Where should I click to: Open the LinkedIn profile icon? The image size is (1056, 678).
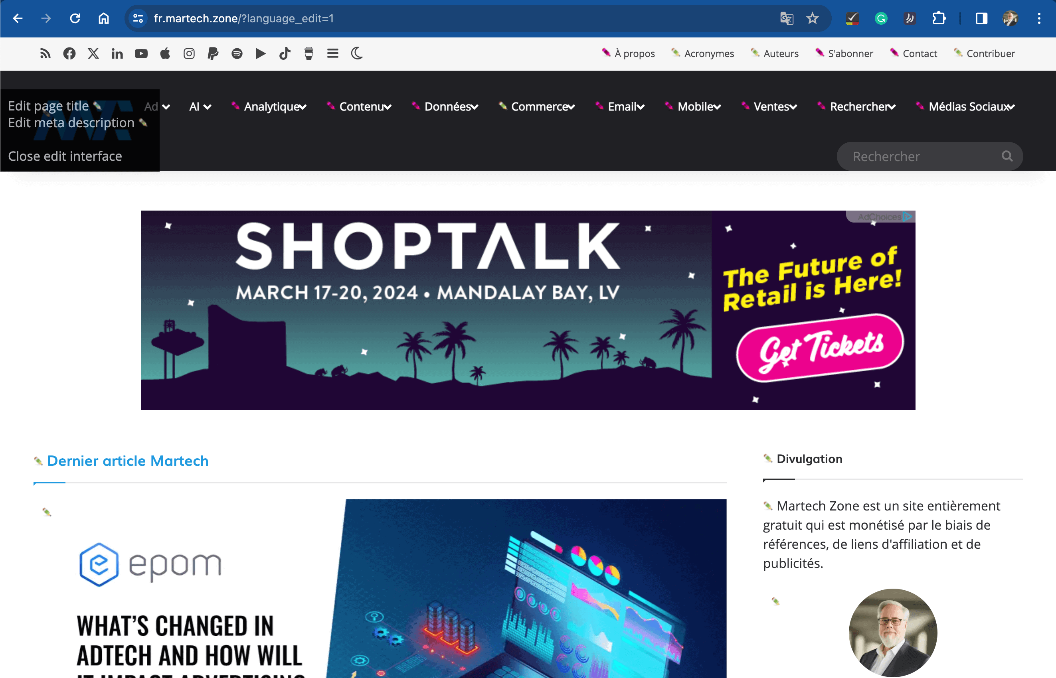tap(117, 54)
